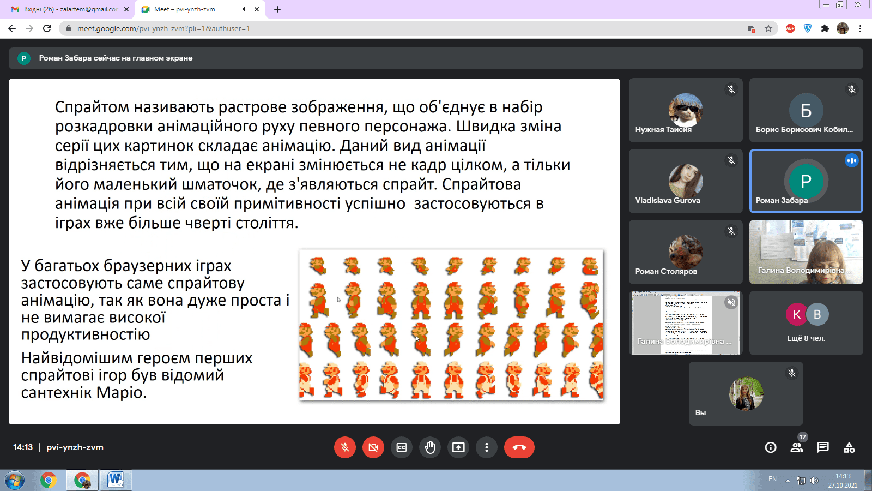872x491 pixels.
Task: Select the Роман Столяров participant tile
Action: click(x=686, y=252)
